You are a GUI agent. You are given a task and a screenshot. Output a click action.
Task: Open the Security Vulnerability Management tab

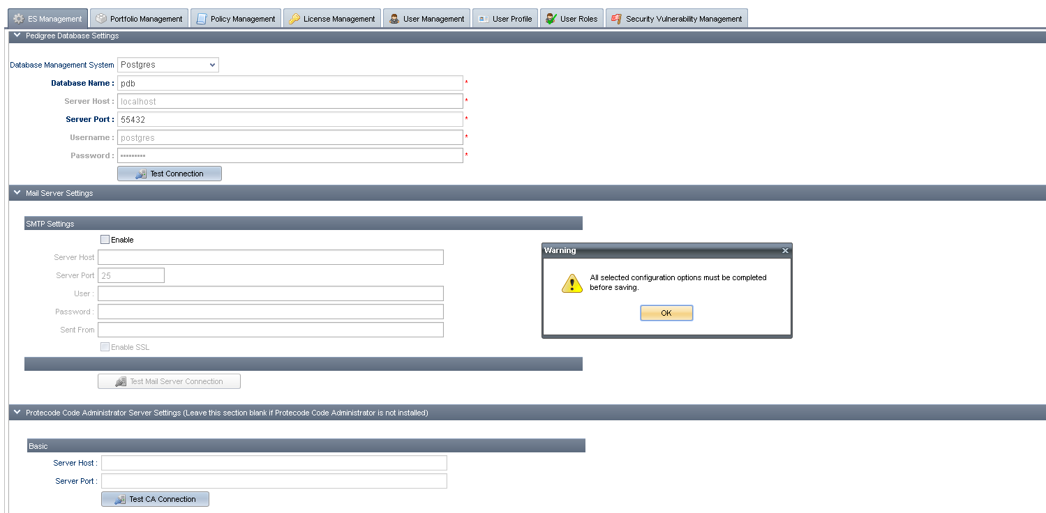click(x=677, y=19)
